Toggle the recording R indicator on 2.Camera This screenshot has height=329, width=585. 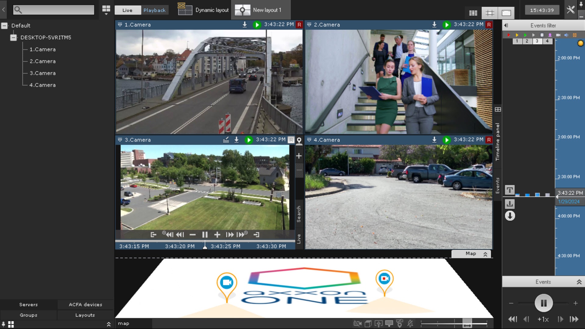point(489,25)
